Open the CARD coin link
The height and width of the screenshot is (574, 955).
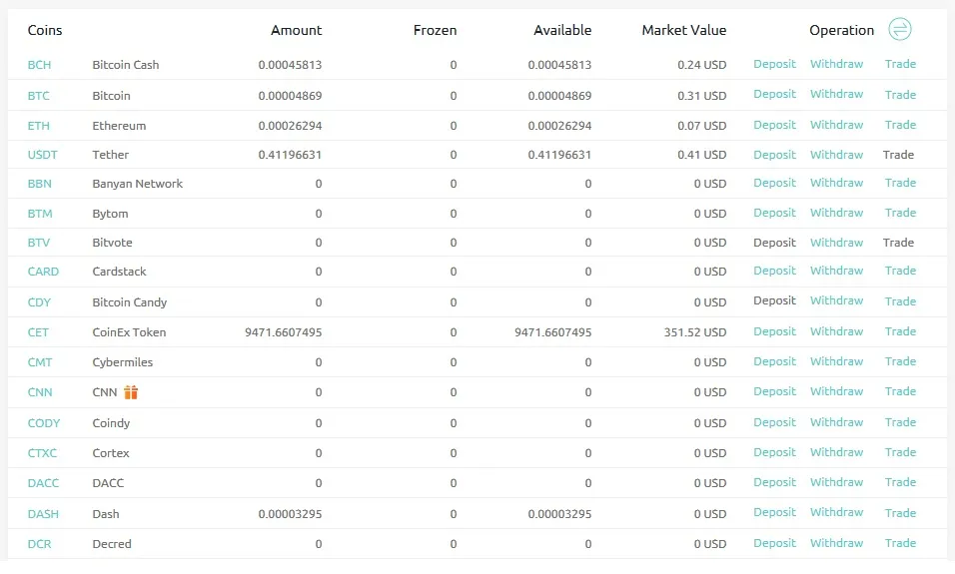click(x=43, y=272)
